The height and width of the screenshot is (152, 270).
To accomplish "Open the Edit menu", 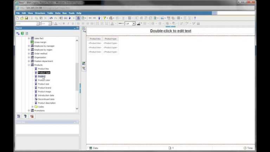I will pyautogui.click(x=24, y=13).
